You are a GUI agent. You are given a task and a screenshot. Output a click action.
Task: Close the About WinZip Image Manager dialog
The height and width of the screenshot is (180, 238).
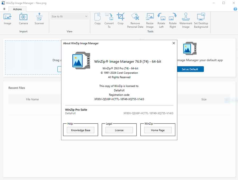[173, 43]
